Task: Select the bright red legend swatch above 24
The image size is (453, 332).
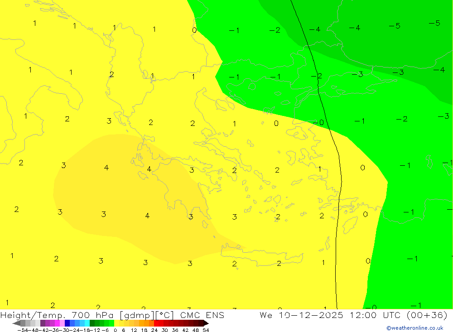Action: pyautogui.click(x=156, y=323)
